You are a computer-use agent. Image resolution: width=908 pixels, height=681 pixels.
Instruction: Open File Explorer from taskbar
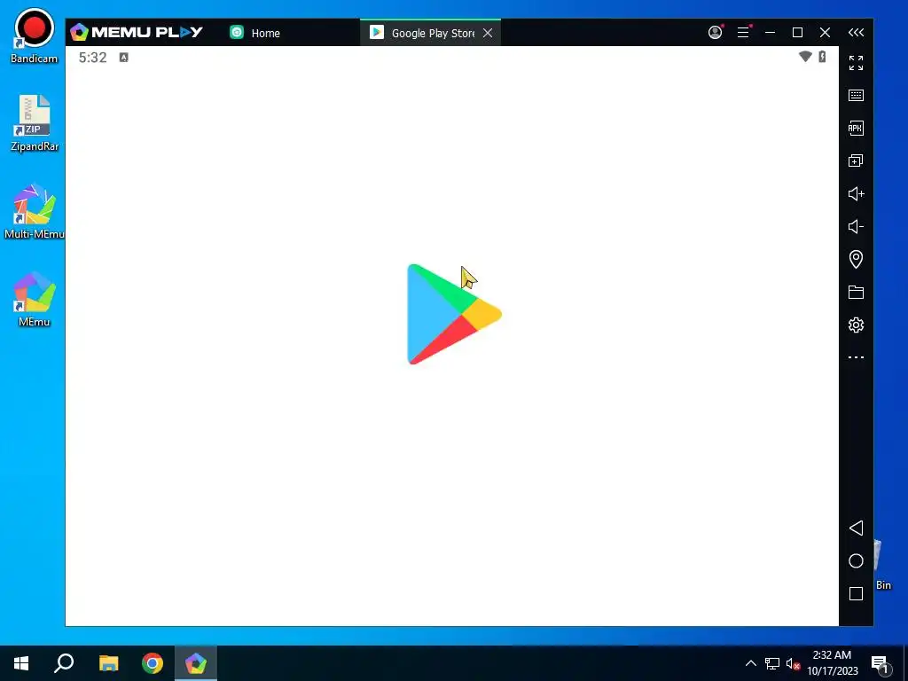[x=108, y=663]
